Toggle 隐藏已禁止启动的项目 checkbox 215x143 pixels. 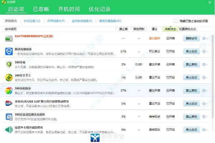[176, 21]
